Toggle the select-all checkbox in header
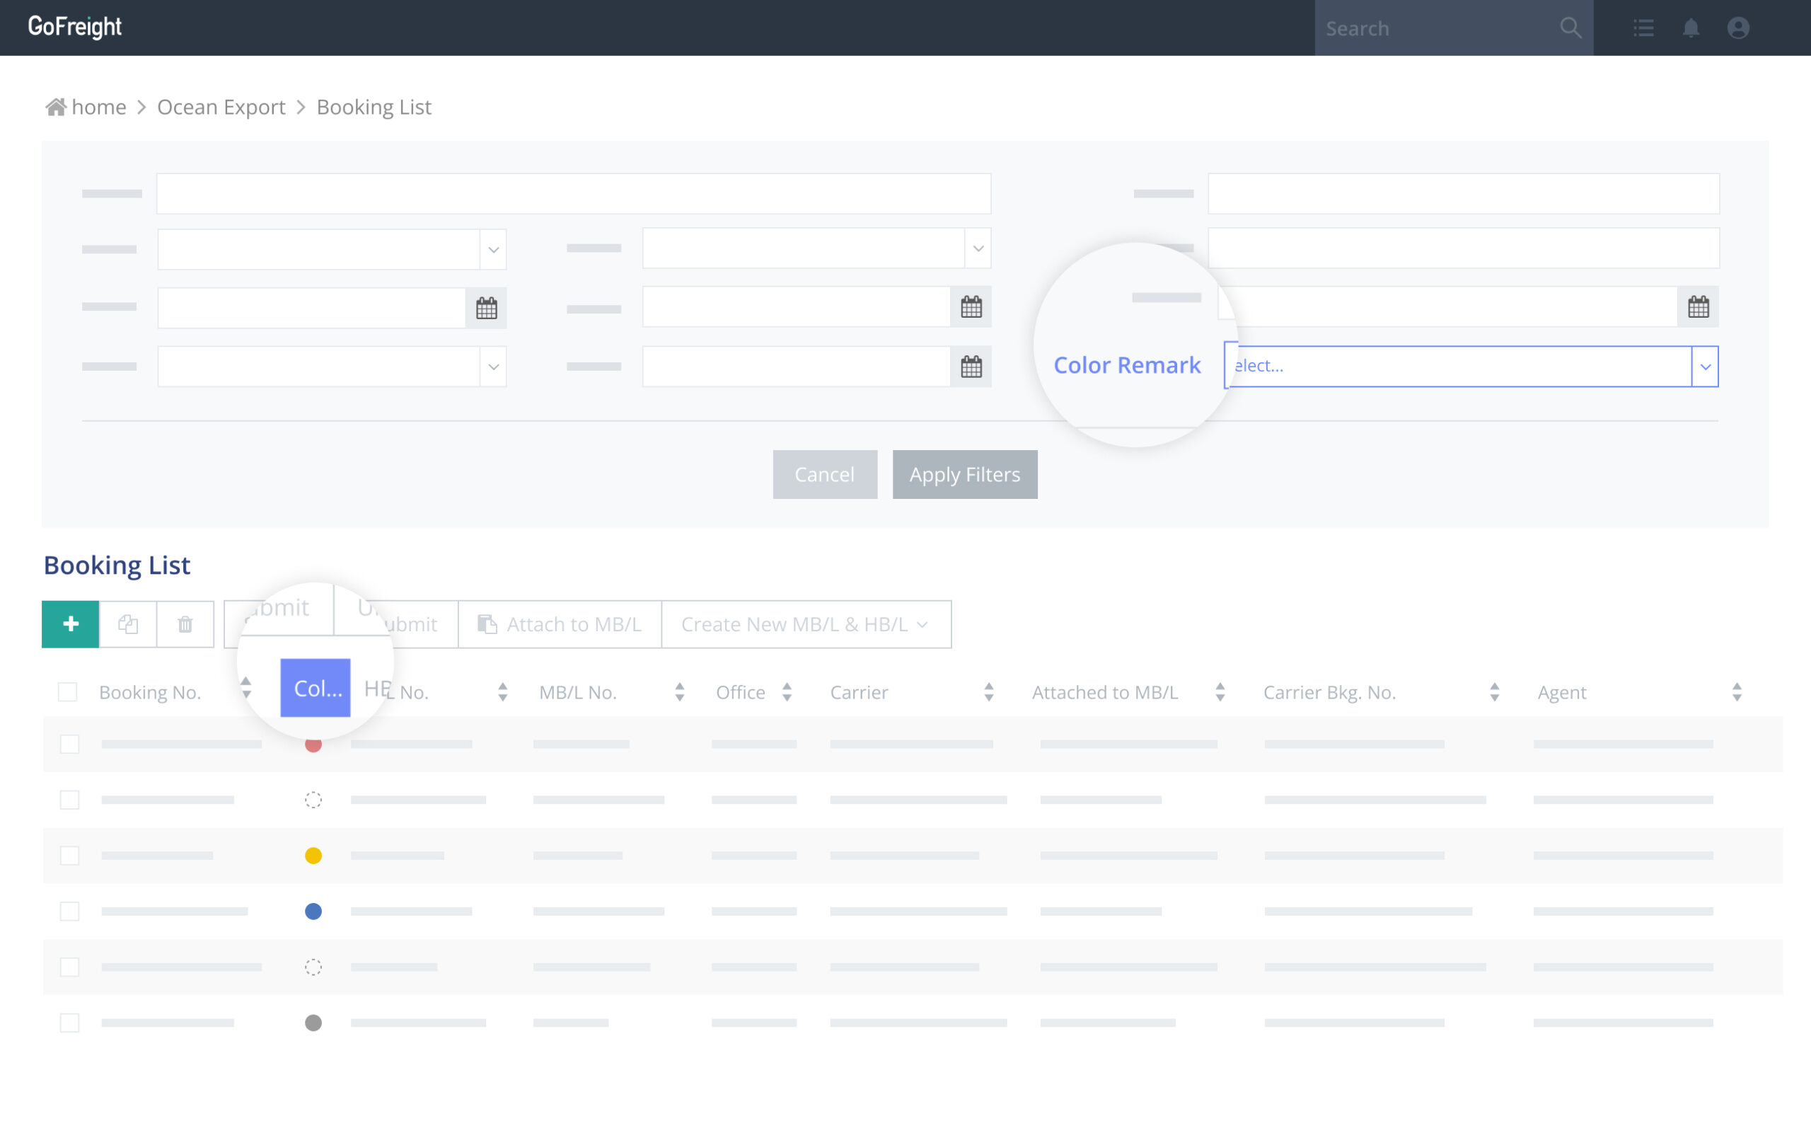The height and width of the screenshot is (1133, 1811). (x=66, y=691)
